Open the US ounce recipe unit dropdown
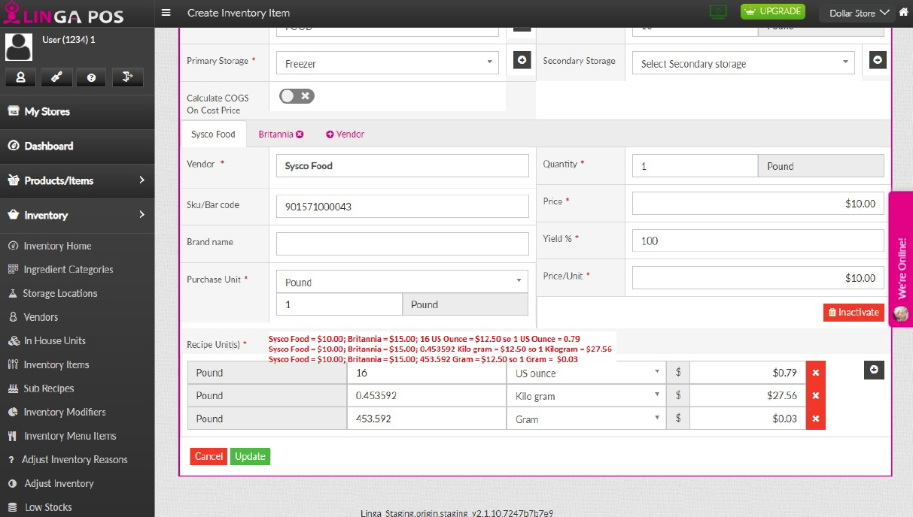 (x=586, y=373)
